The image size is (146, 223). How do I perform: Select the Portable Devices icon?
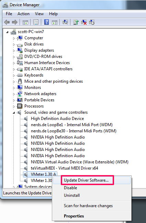coord(20,100)
